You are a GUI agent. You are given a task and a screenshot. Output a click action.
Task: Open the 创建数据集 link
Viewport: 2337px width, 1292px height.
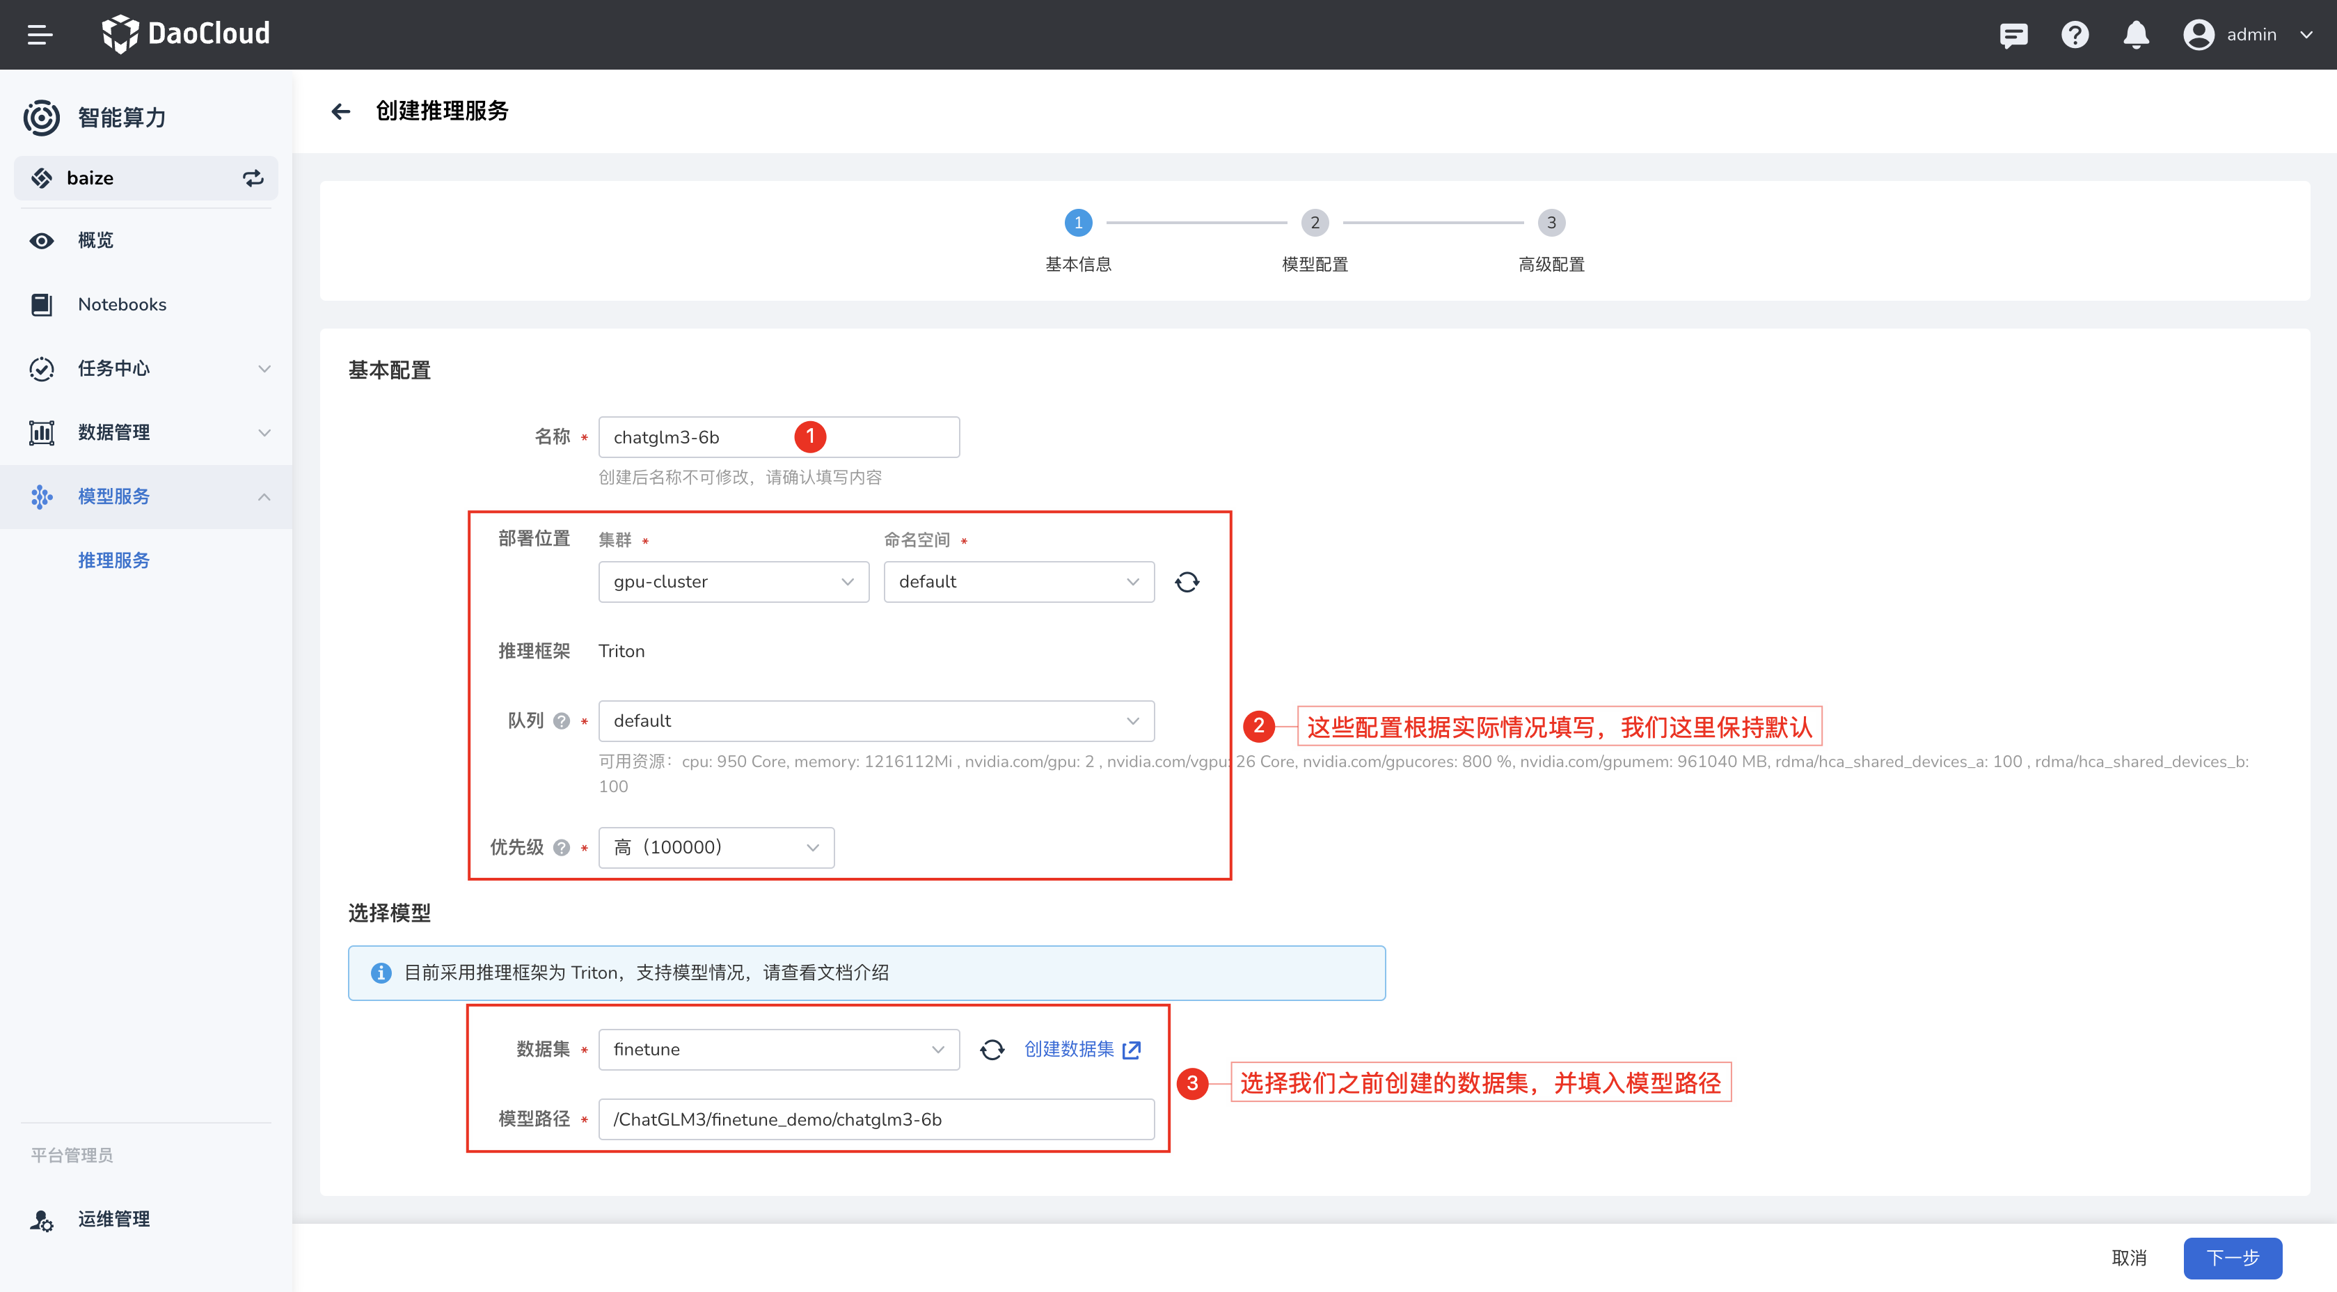(x=1082, y=1050)
